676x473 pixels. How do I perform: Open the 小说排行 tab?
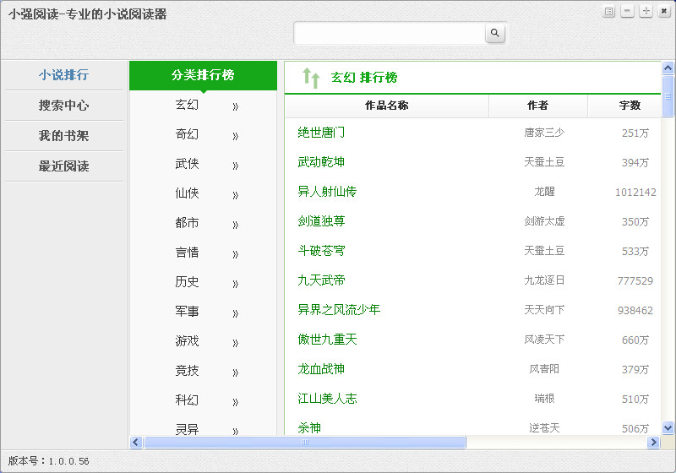click(x=64, y=75)
